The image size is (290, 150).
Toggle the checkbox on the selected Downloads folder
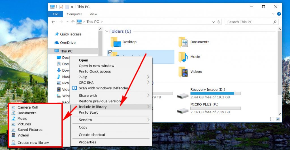click(110, 52)
